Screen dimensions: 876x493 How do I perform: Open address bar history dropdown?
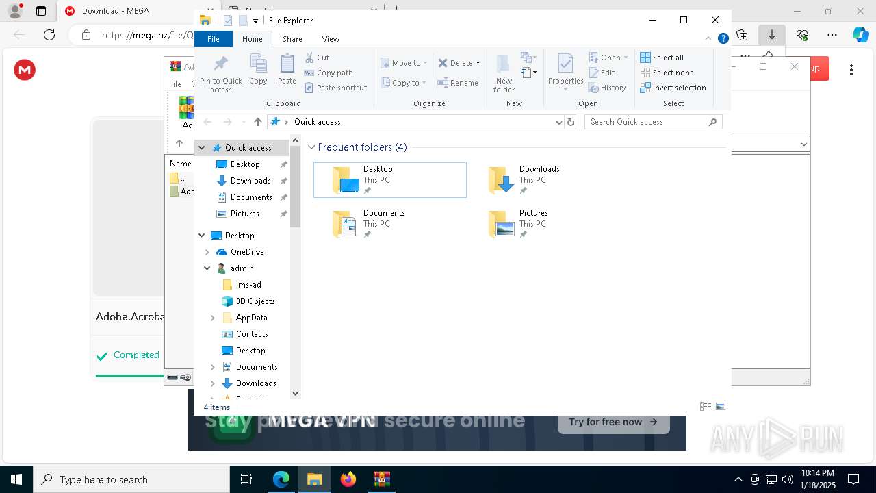click(x=558, y=122)
